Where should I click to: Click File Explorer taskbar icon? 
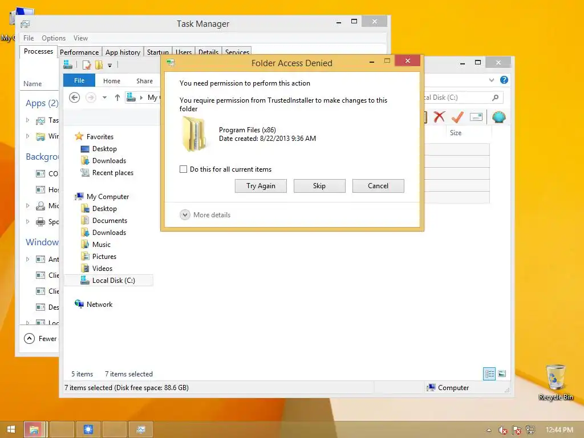(35, 430)
